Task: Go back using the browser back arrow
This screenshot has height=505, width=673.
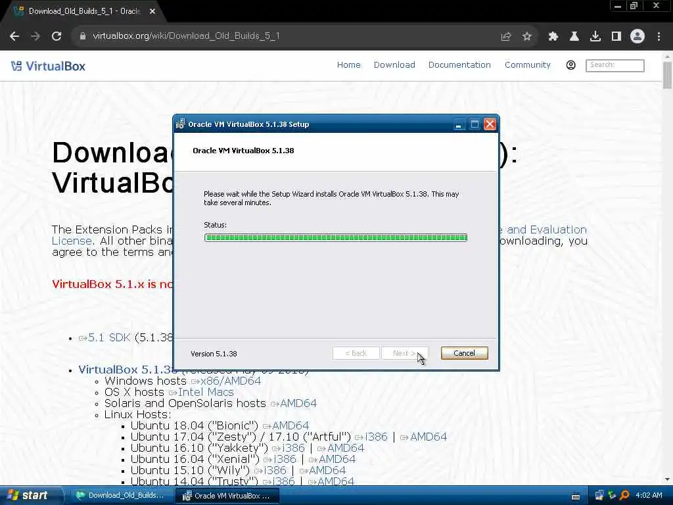Action: coord(14,36)
